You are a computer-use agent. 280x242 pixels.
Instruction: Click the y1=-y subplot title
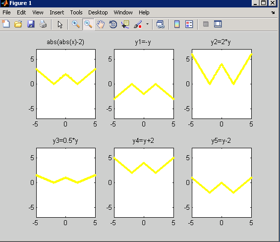point(143,42)
